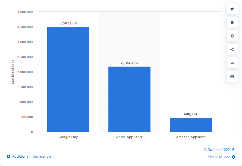242x166 pixels.
Task: Select the Google Play bar
Action: [x=68, y=79]
